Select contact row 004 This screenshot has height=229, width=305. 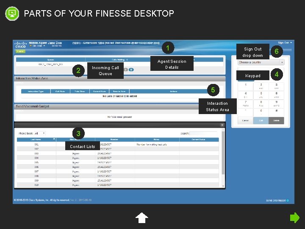[x=118, y=158]
